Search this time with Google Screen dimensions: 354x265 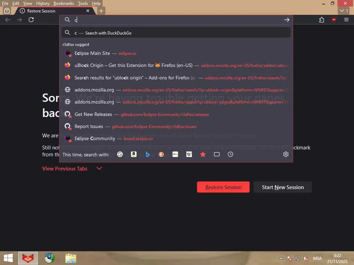point(120,154)
